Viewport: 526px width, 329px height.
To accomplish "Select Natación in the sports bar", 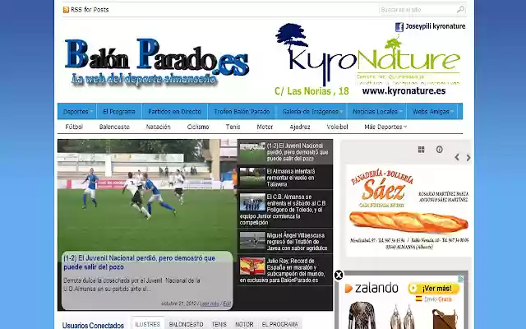I will (x=159, y=127).
